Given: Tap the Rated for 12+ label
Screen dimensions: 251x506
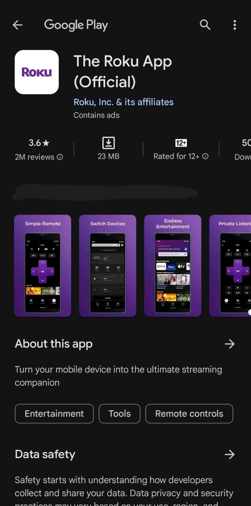Looking at the screenshot, I should pos(176,156).
